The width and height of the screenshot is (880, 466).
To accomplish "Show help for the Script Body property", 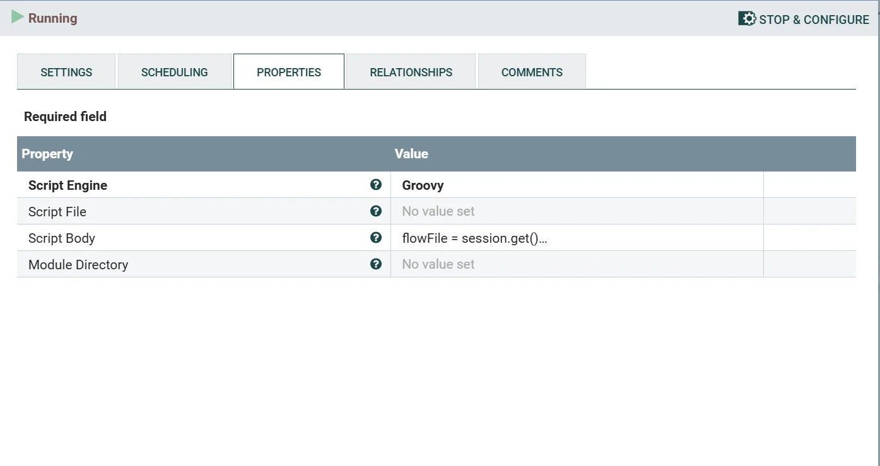I will (x=376, y=238).
